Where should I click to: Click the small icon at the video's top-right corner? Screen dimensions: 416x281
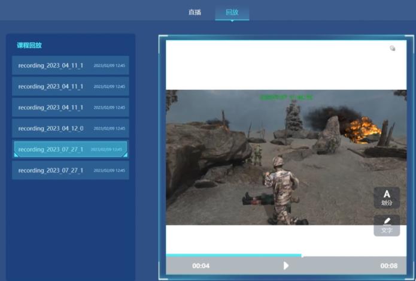pyautogui.click(x=392, y=49)
